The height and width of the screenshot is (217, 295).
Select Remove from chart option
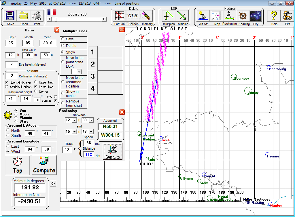63,103
